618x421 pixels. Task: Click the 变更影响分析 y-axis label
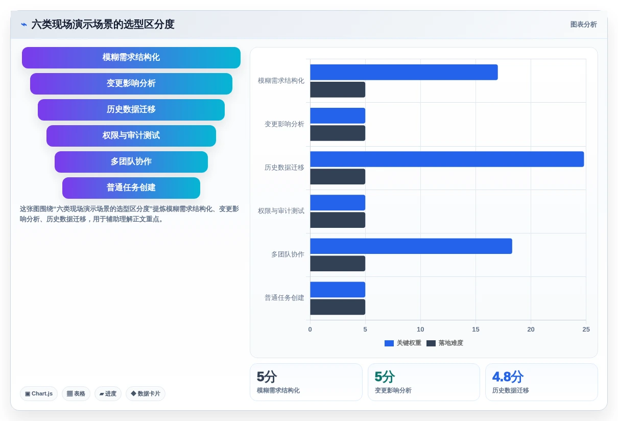point(284,124)
